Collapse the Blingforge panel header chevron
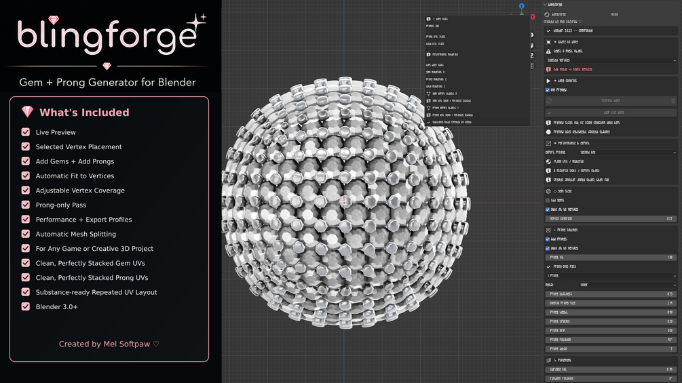The image size is (682, 383). click(546, 5)
